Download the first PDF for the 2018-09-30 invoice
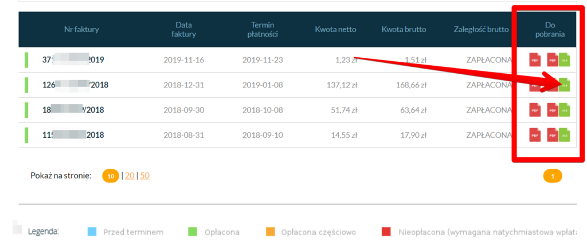Screen dimensions: 587x251 coord(534,110)
